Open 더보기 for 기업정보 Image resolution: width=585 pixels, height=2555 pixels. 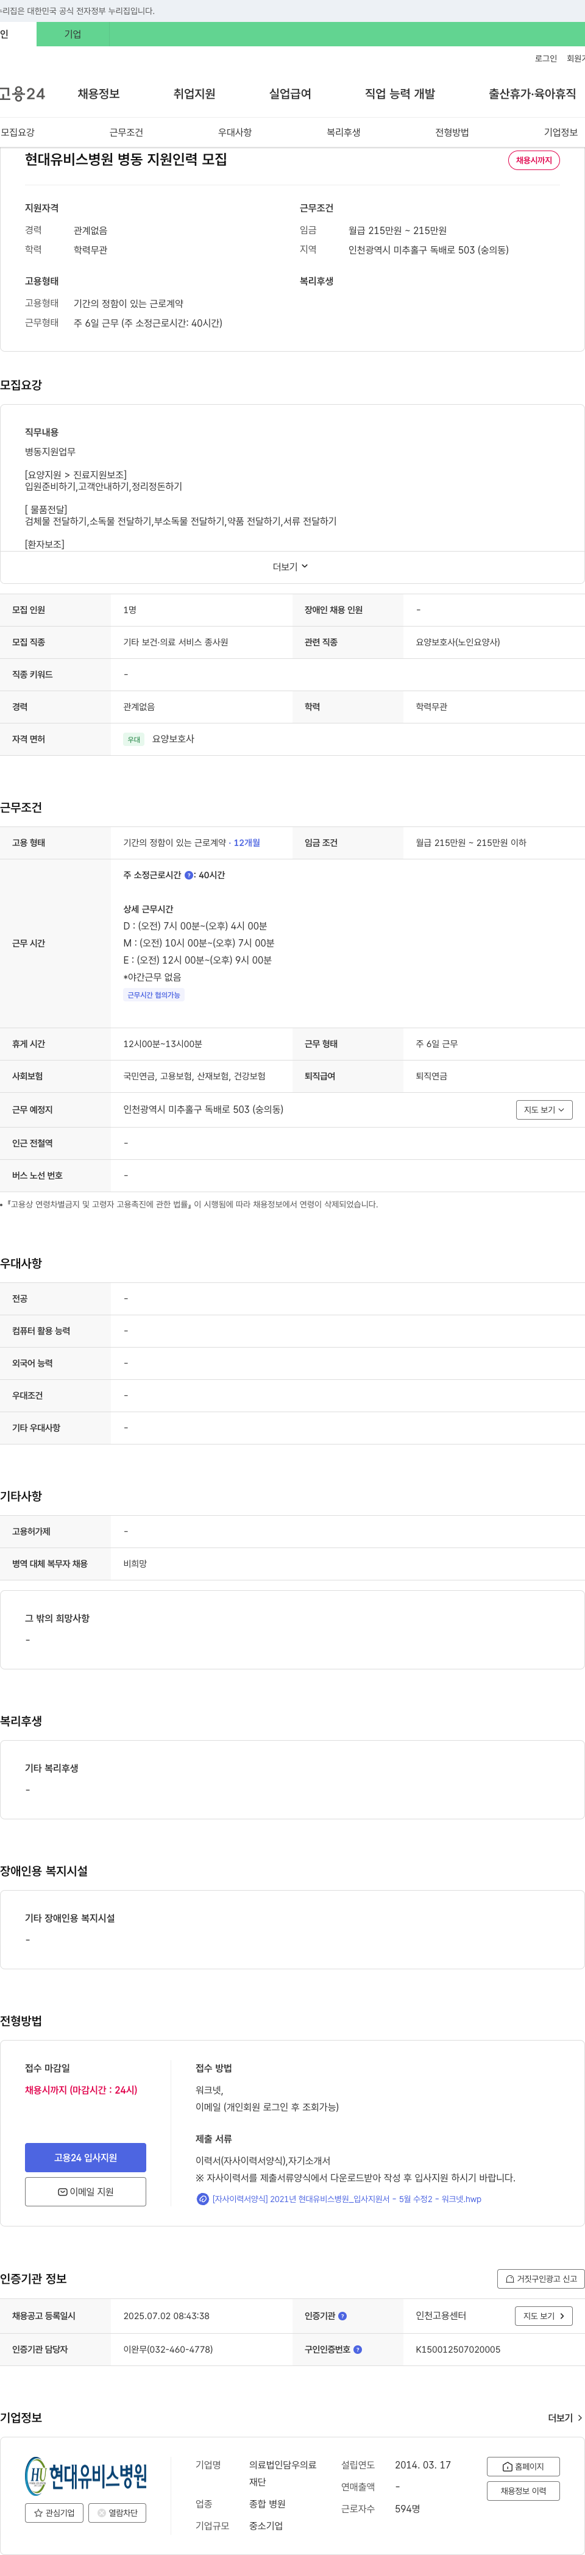pos(564,2418)
